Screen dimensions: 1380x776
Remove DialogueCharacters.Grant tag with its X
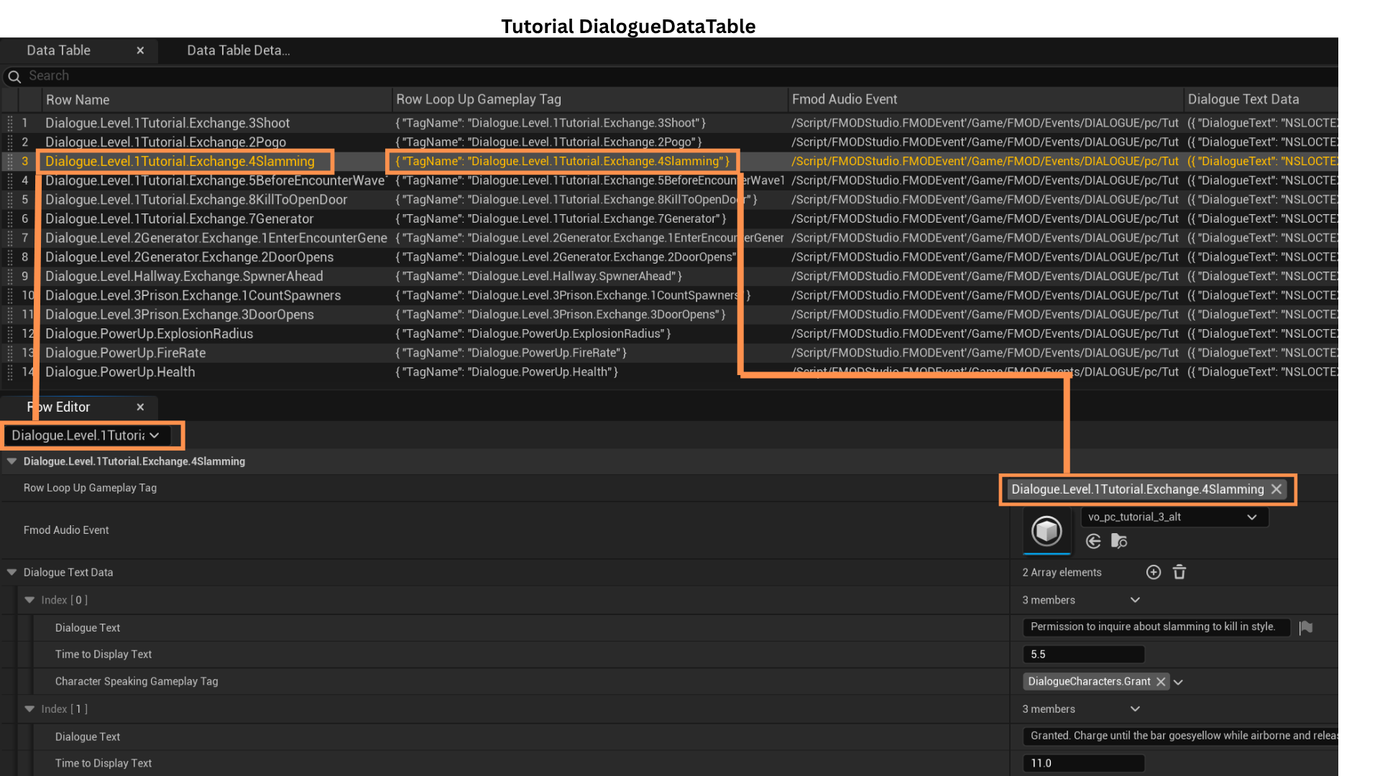[1161, 682]
